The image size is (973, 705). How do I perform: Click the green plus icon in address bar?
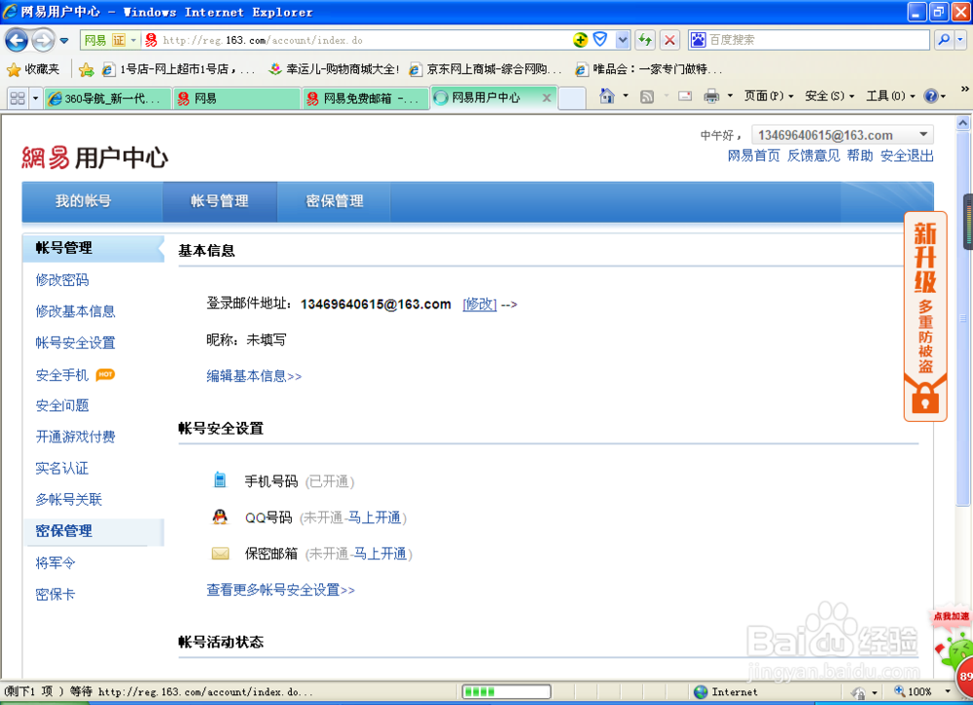580,40
